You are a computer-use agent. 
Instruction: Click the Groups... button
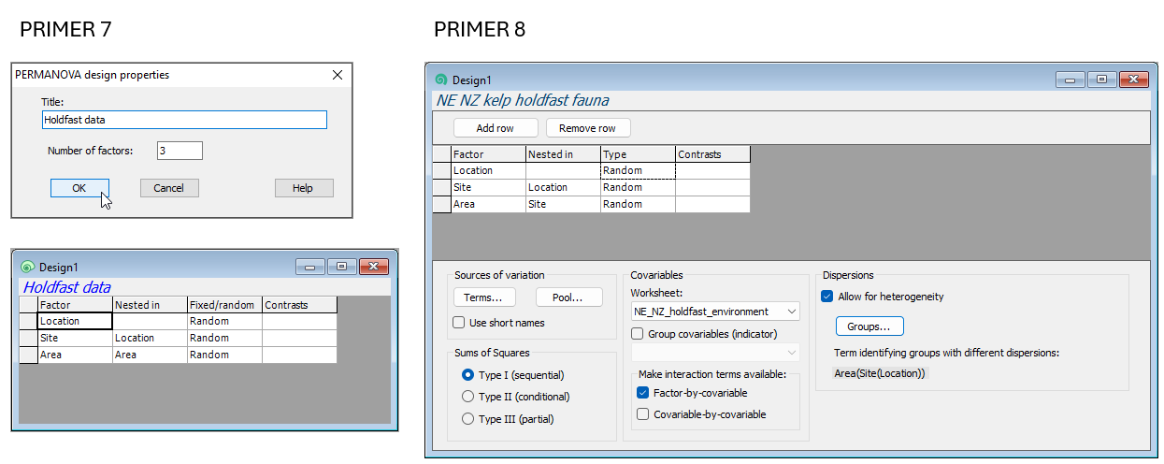869,326
